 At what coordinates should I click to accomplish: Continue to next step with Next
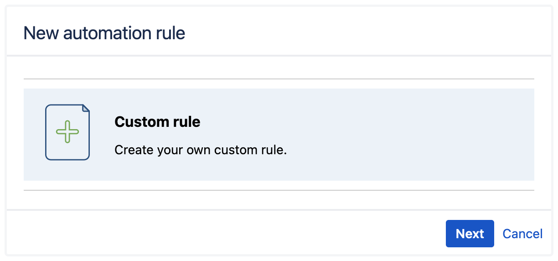(x=470, y=234)
